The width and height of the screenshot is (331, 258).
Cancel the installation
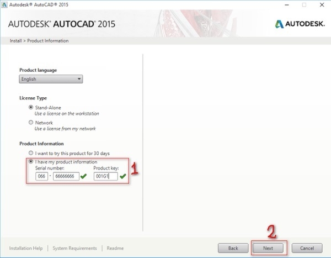coord(307,248)
